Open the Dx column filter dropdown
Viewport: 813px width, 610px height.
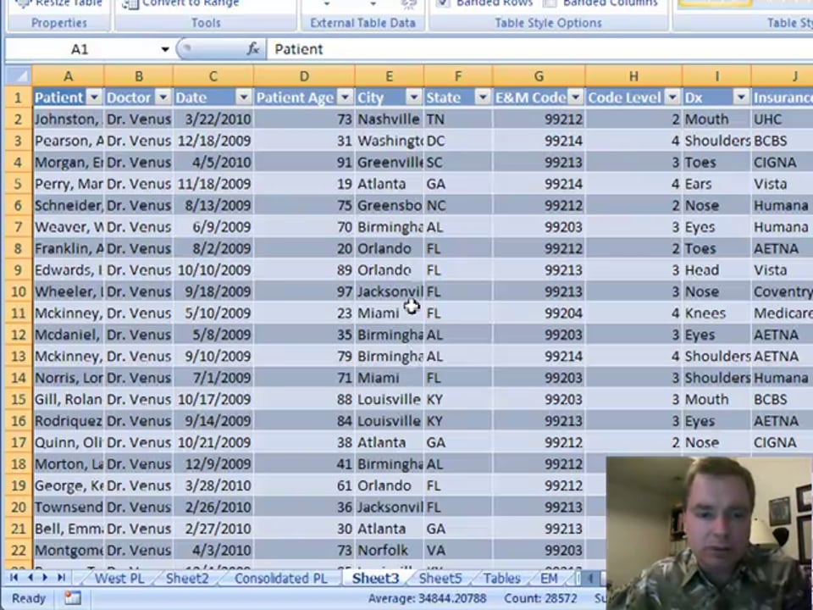pos(742,97)
